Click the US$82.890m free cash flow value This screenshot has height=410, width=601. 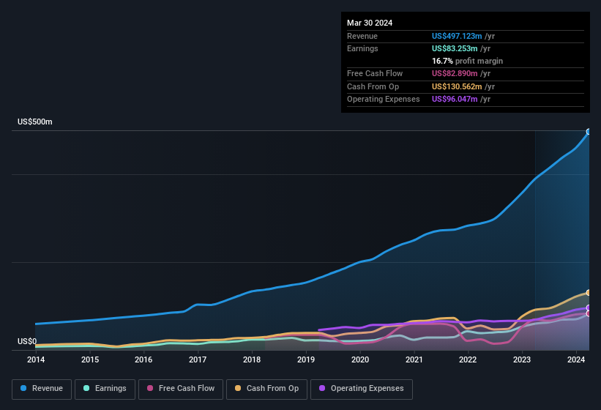pos(455,73)
